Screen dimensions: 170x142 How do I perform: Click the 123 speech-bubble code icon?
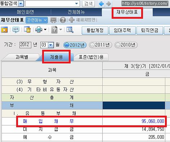coord(16,30)
